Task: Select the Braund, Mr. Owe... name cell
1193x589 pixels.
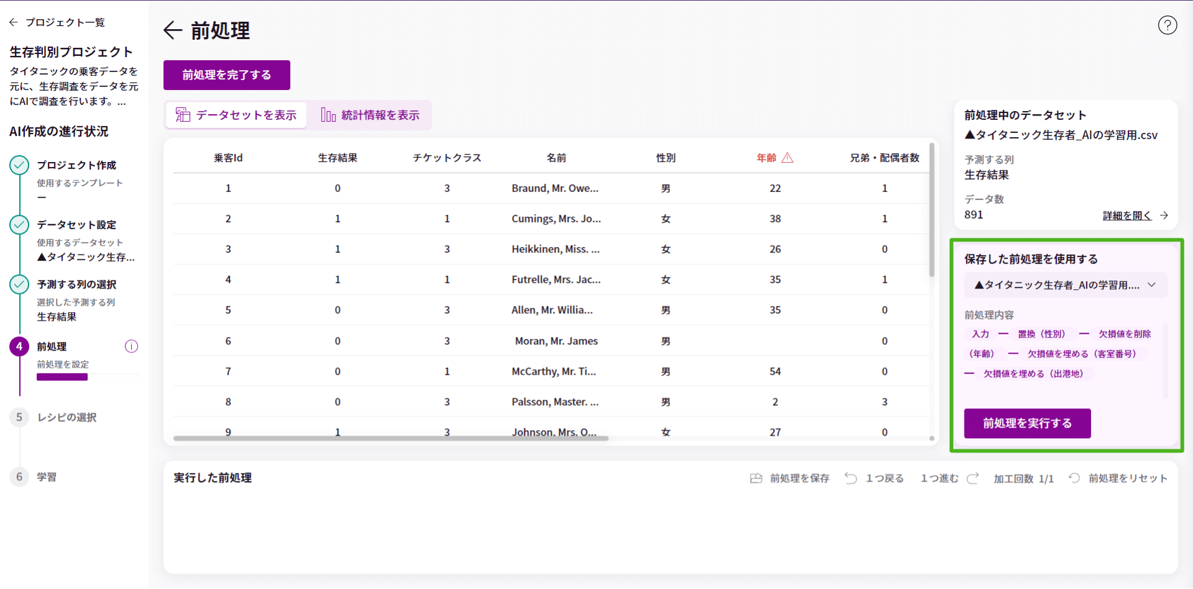Action: (x=555, y=188)
